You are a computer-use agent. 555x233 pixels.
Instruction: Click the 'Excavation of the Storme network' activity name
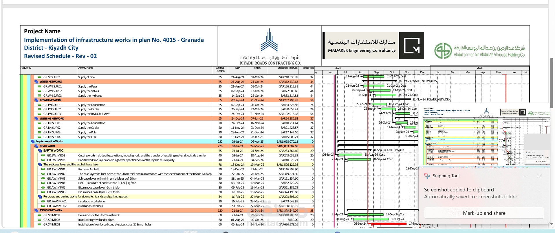(99, 215)
